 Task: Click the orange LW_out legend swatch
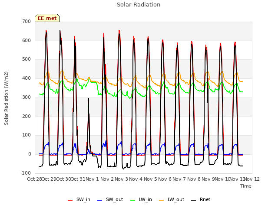coord(161,200)
